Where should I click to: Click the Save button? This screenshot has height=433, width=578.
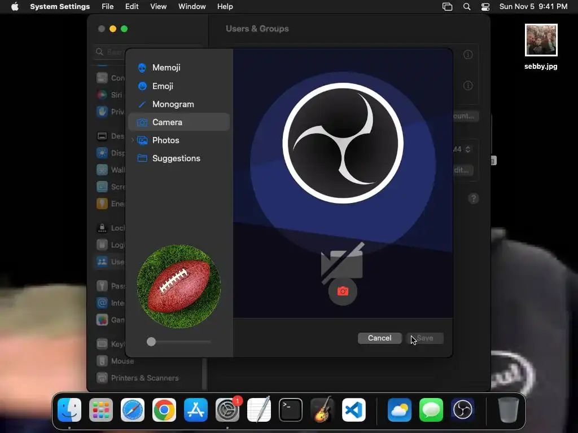click(x=424, y=338)
